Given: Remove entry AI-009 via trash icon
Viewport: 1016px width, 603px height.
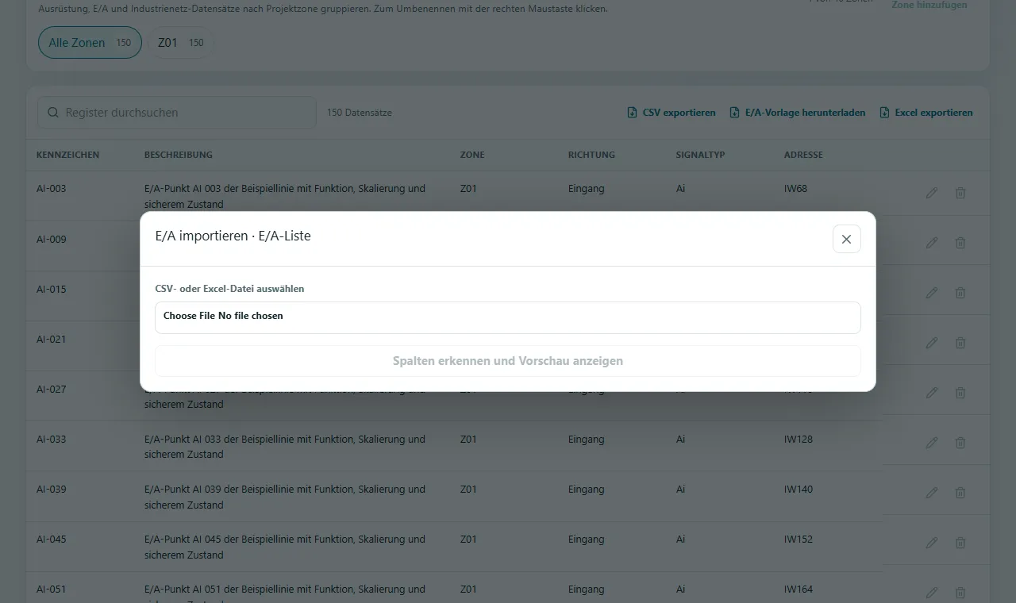Looking at the screenshot, I should coord(960,243).
